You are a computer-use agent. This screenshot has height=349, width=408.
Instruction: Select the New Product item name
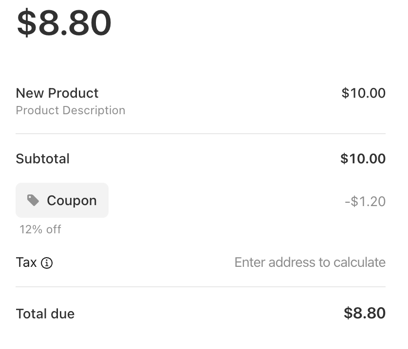pos(57,93)
